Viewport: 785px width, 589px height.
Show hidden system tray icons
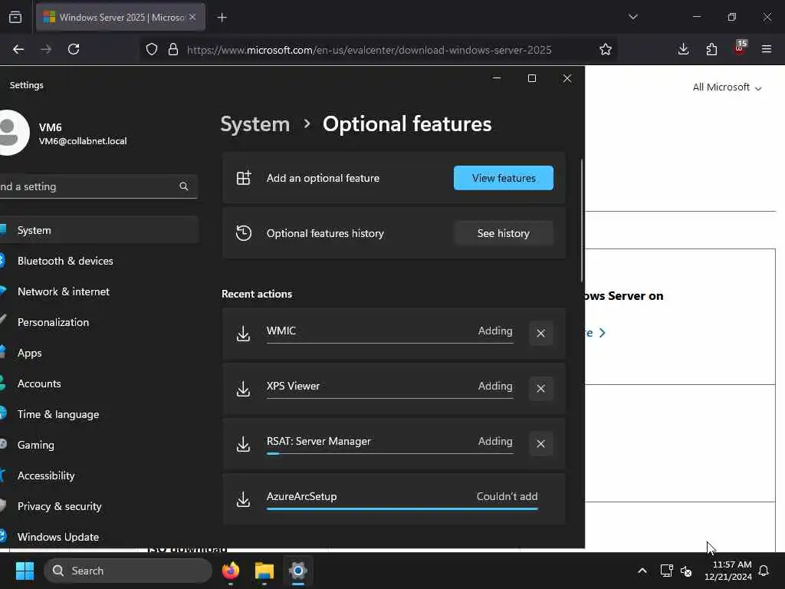pyautogui.click(x=642, y=571)
